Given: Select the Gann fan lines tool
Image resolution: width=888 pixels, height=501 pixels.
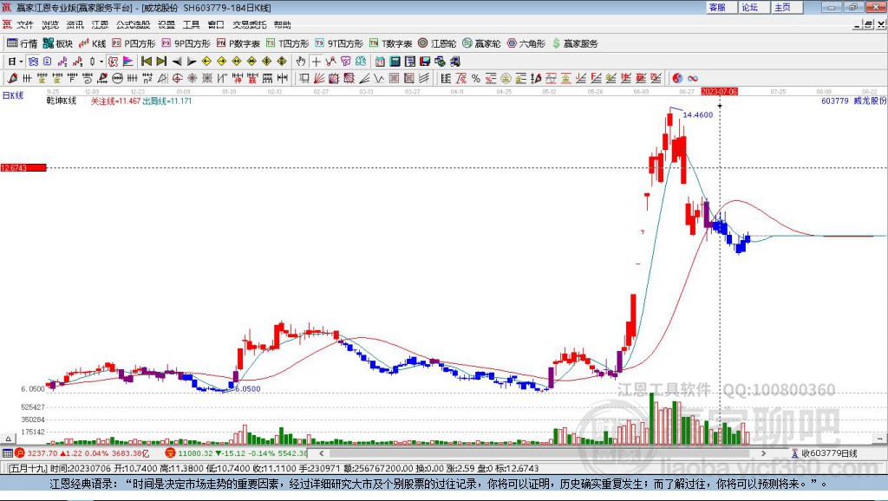Looking at the screenshot, I should 319,78.
